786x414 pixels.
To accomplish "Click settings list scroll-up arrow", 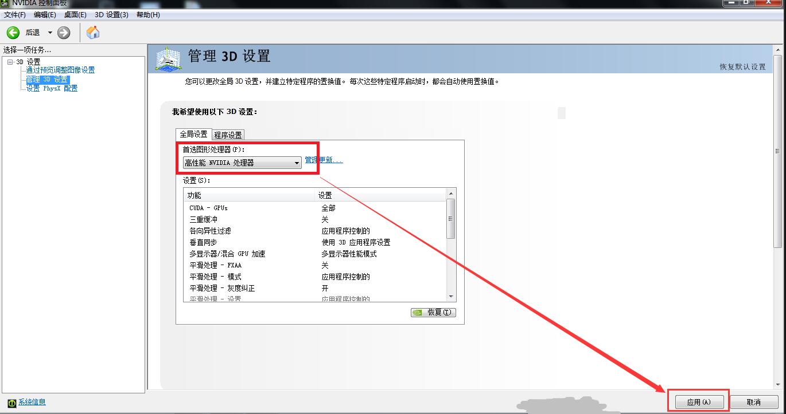I will (x=451, y=194).
